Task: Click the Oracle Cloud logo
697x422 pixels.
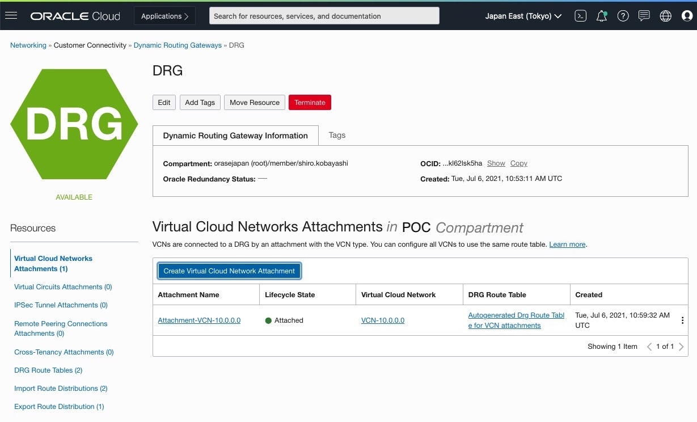Action: point(75,16)
